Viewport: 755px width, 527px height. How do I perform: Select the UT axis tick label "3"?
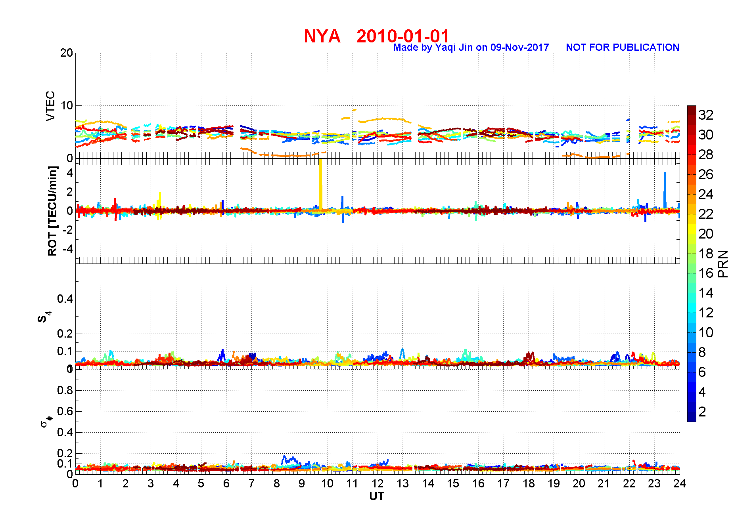pos(151,483)
